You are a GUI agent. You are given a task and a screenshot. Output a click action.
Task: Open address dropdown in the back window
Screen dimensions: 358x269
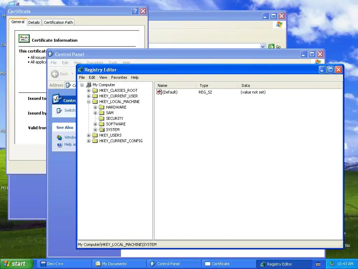click(263, 47)
